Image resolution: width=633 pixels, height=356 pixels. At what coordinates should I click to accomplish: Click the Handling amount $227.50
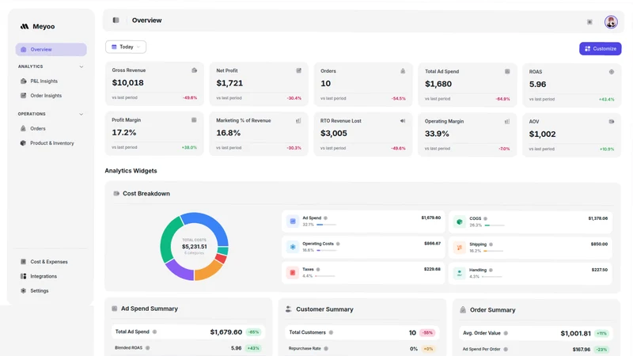[x=600, y=270]
